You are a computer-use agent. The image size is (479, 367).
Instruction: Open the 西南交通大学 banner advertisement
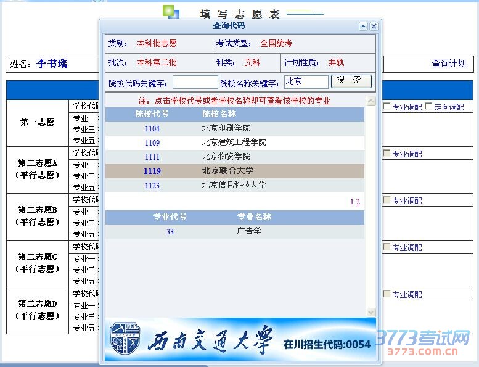pos(240,339)
